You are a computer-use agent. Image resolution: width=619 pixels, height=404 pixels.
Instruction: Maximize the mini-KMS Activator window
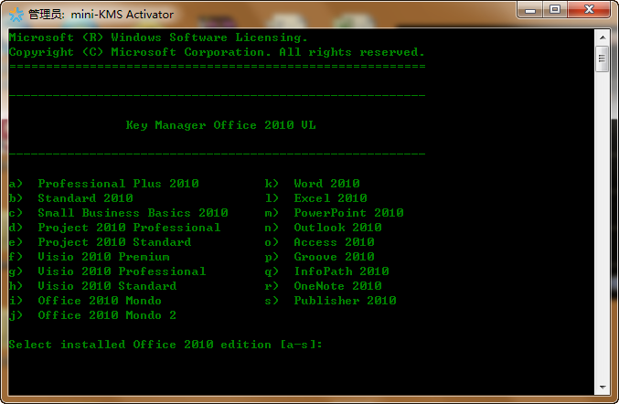tap(555, 10)
